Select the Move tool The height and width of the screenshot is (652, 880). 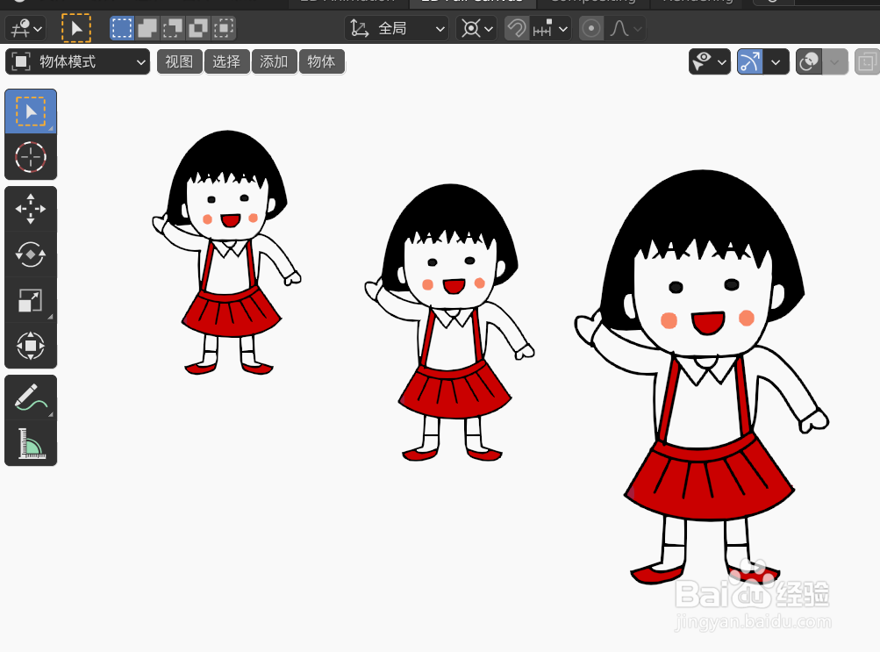tap(31, 209)
